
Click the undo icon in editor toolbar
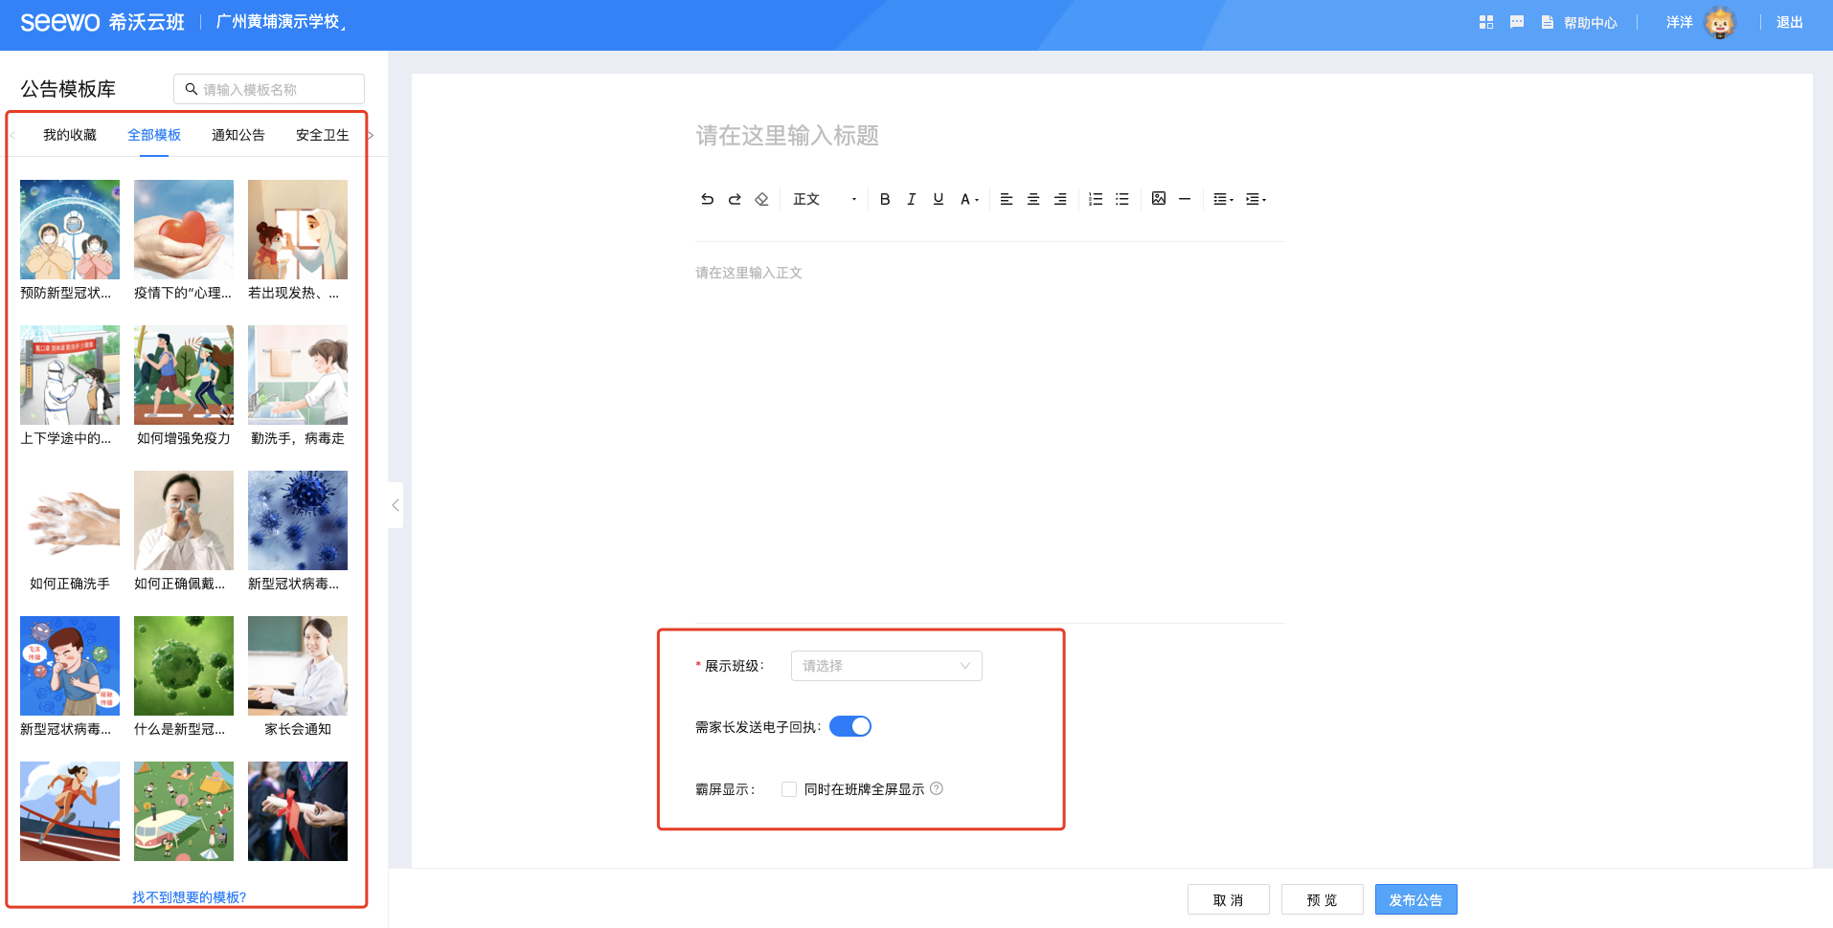click(707, 199)
